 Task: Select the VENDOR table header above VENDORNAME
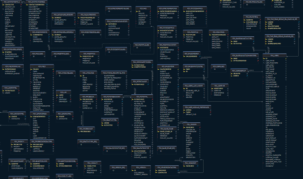[x=191, y=124]
